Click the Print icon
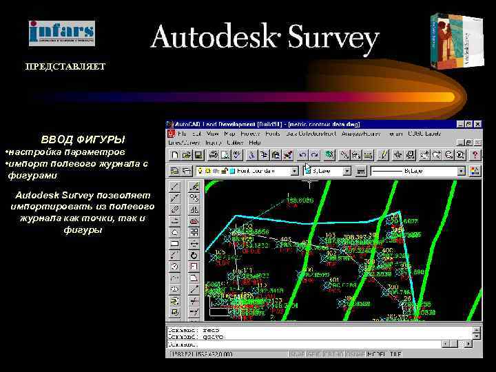The width and height of the screenshot is (496, 372). pos(214,155)
